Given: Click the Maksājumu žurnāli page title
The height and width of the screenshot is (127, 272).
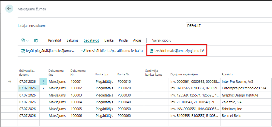Looking at the screenshot, I should point(32,9).
